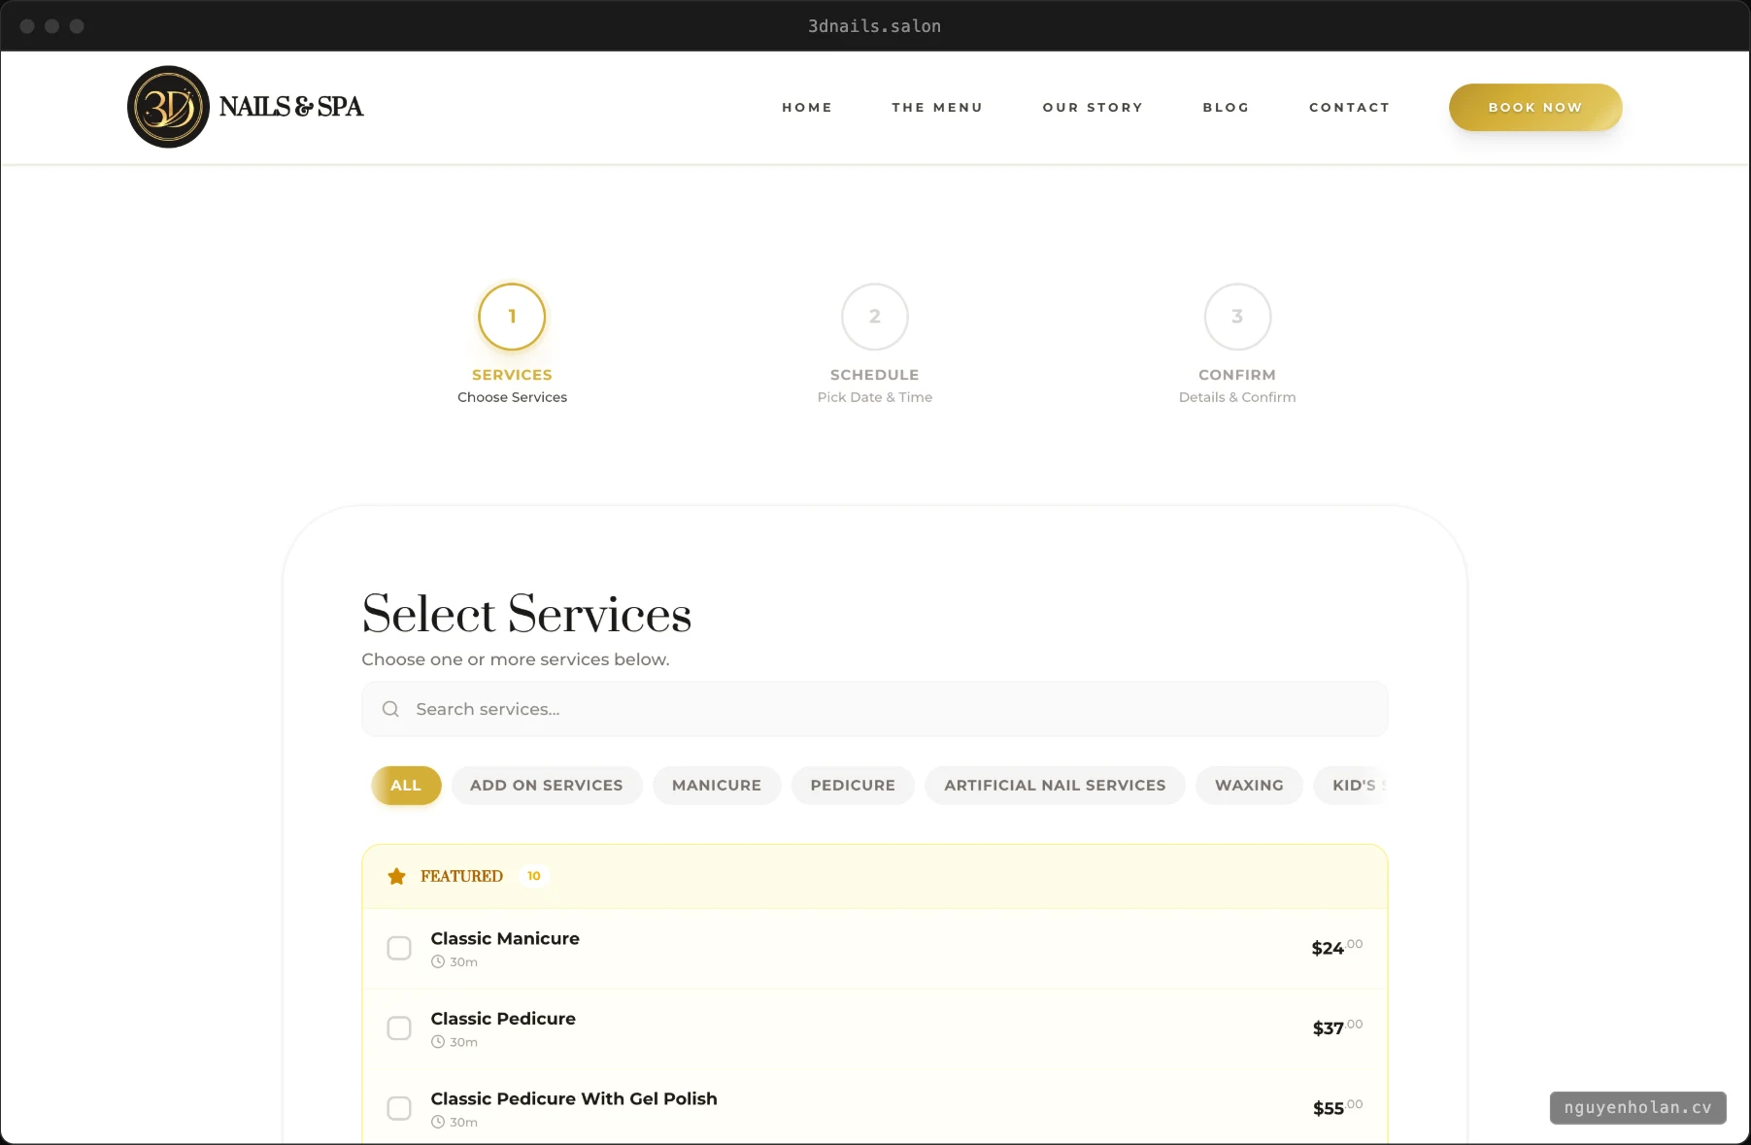Check the Classic Pedicure checkbox
Viewport: 1751px width, 1145px height.
tap(399, 1028)
